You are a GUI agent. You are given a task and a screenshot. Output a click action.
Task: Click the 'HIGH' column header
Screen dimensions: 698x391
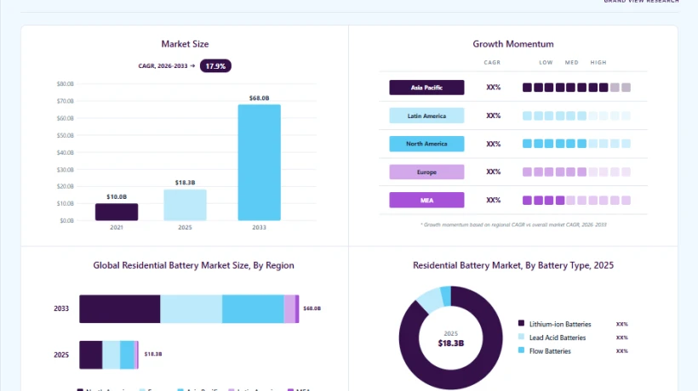pyautogui.click(x=598, y=63)
